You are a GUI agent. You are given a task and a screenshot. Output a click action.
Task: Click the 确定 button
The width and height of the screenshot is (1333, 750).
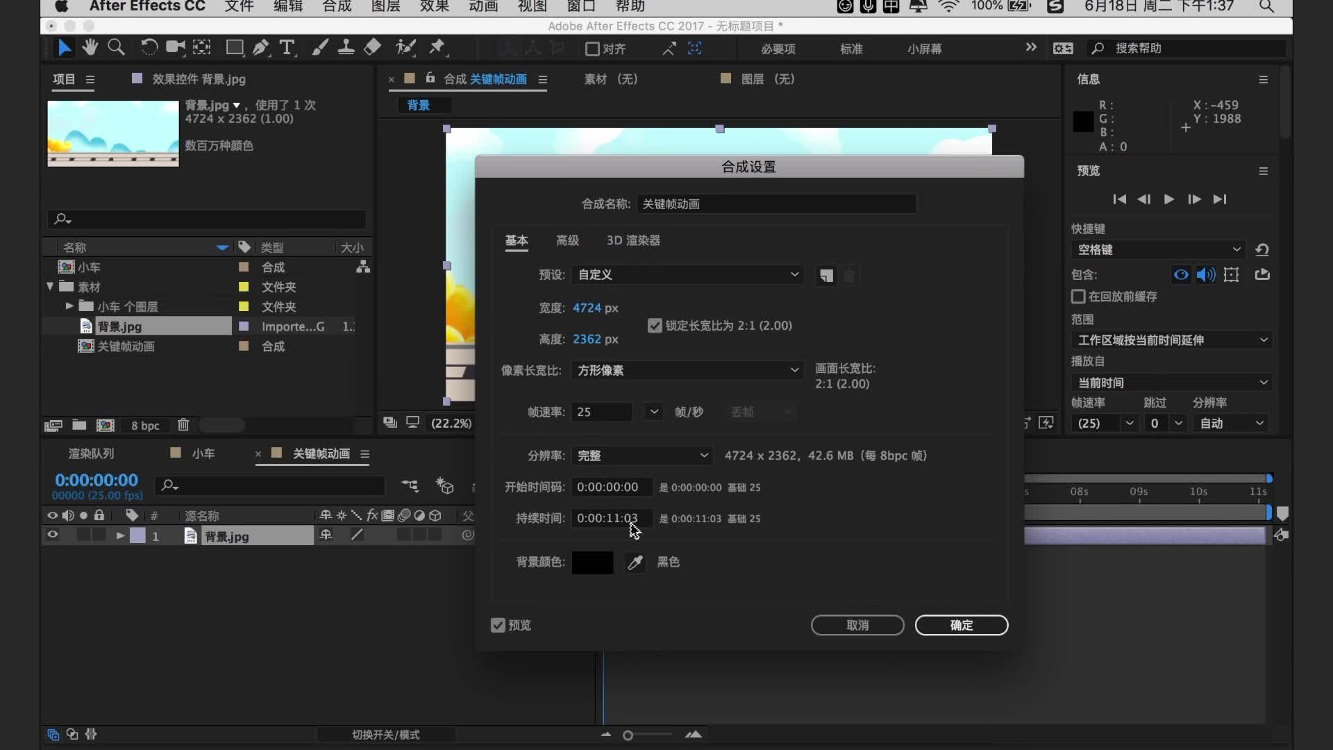click(x=961, y=625)
